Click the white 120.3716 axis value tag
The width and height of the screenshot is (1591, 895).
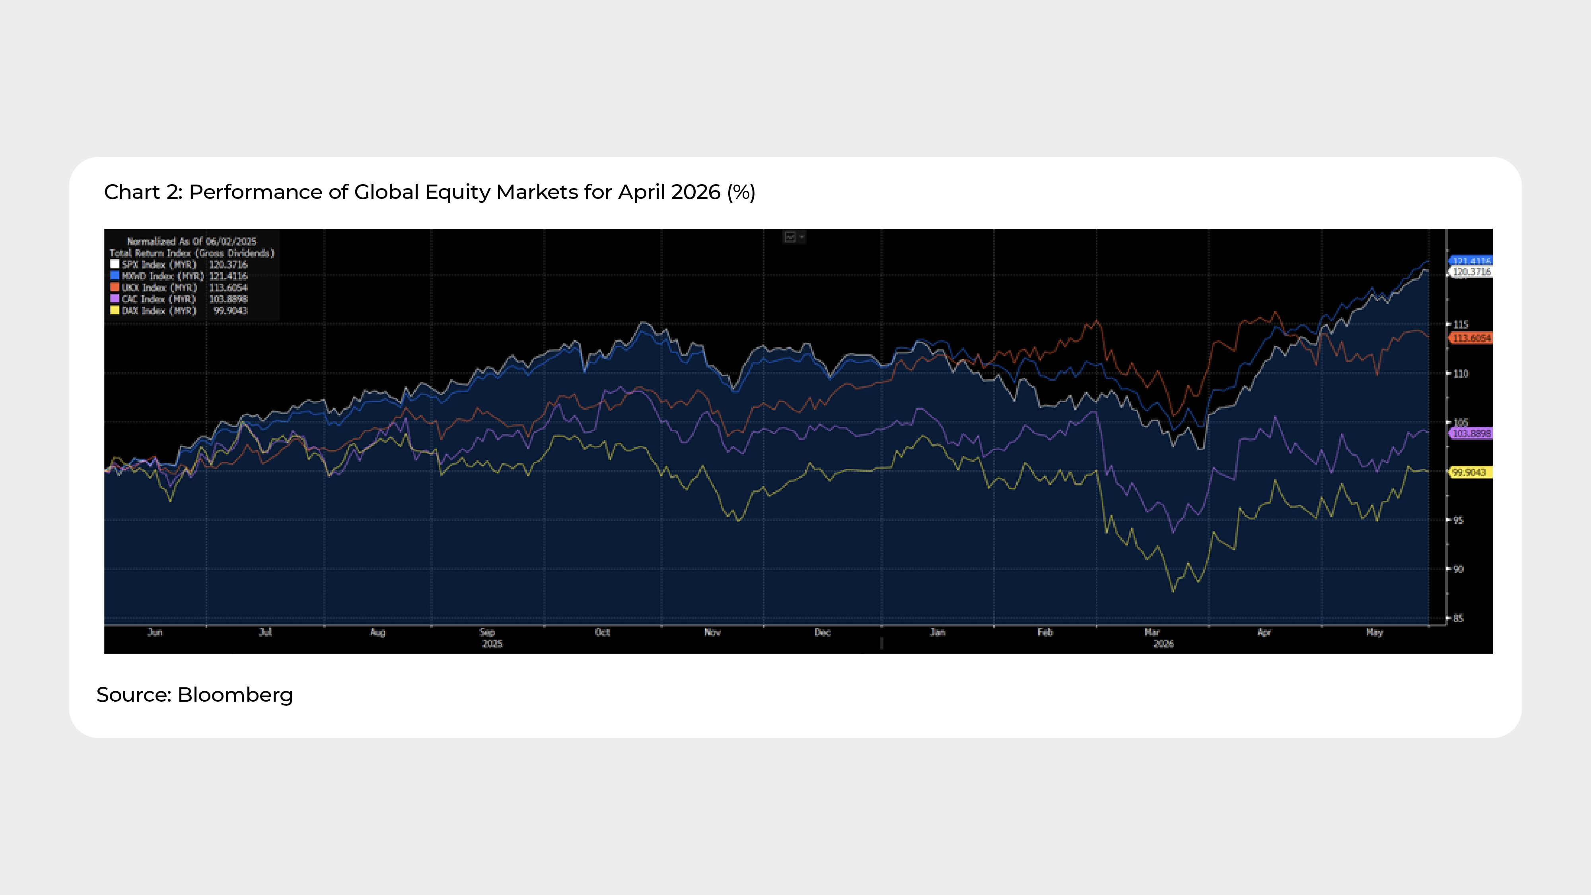(x=1471, y=272)
